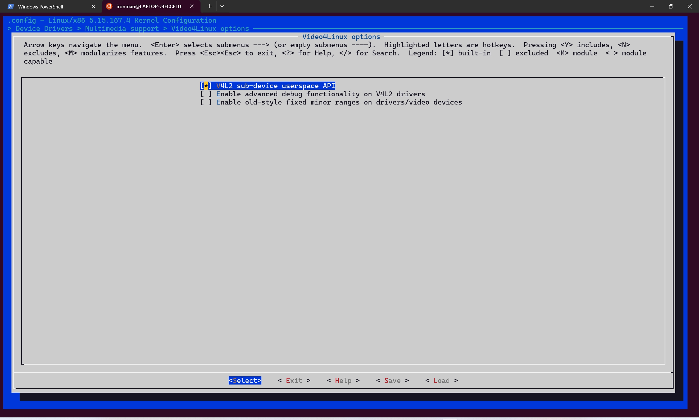Toggle old-style fixed minor ranges checkbox

pos(206,102)
